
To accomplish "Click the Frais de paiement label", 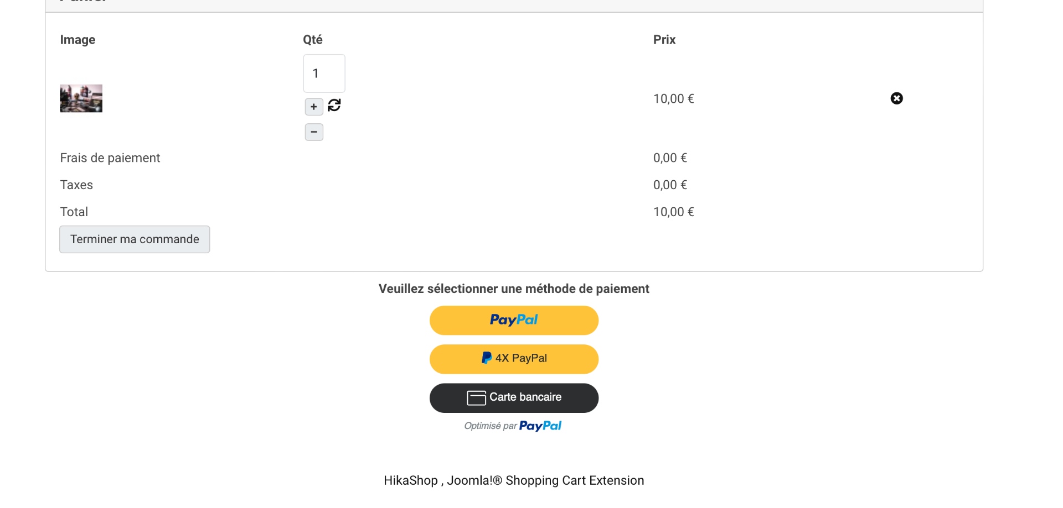I will point(110,158).
